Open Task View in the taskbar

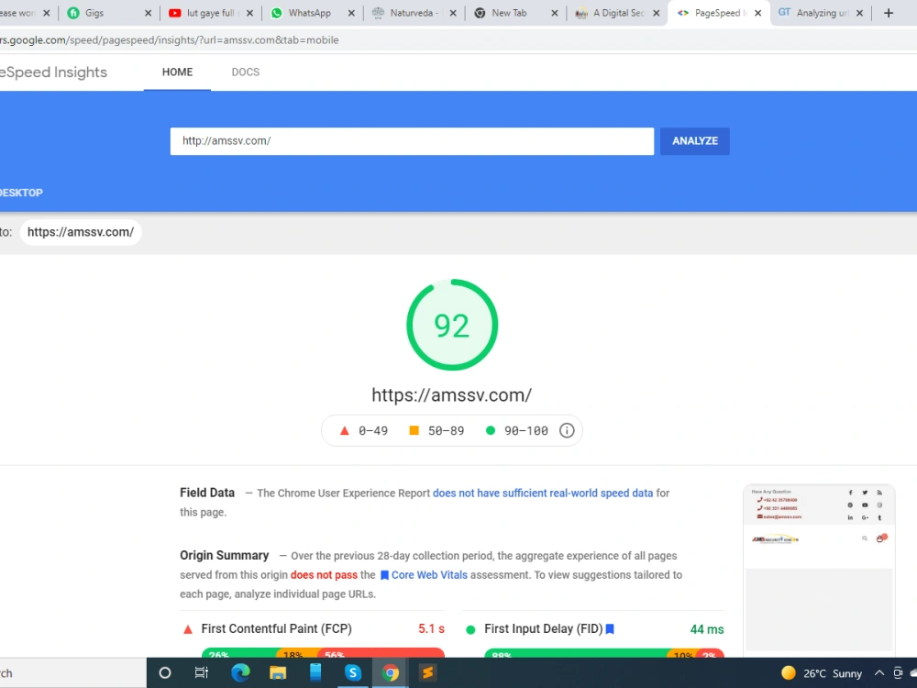[x=201, y=672]
